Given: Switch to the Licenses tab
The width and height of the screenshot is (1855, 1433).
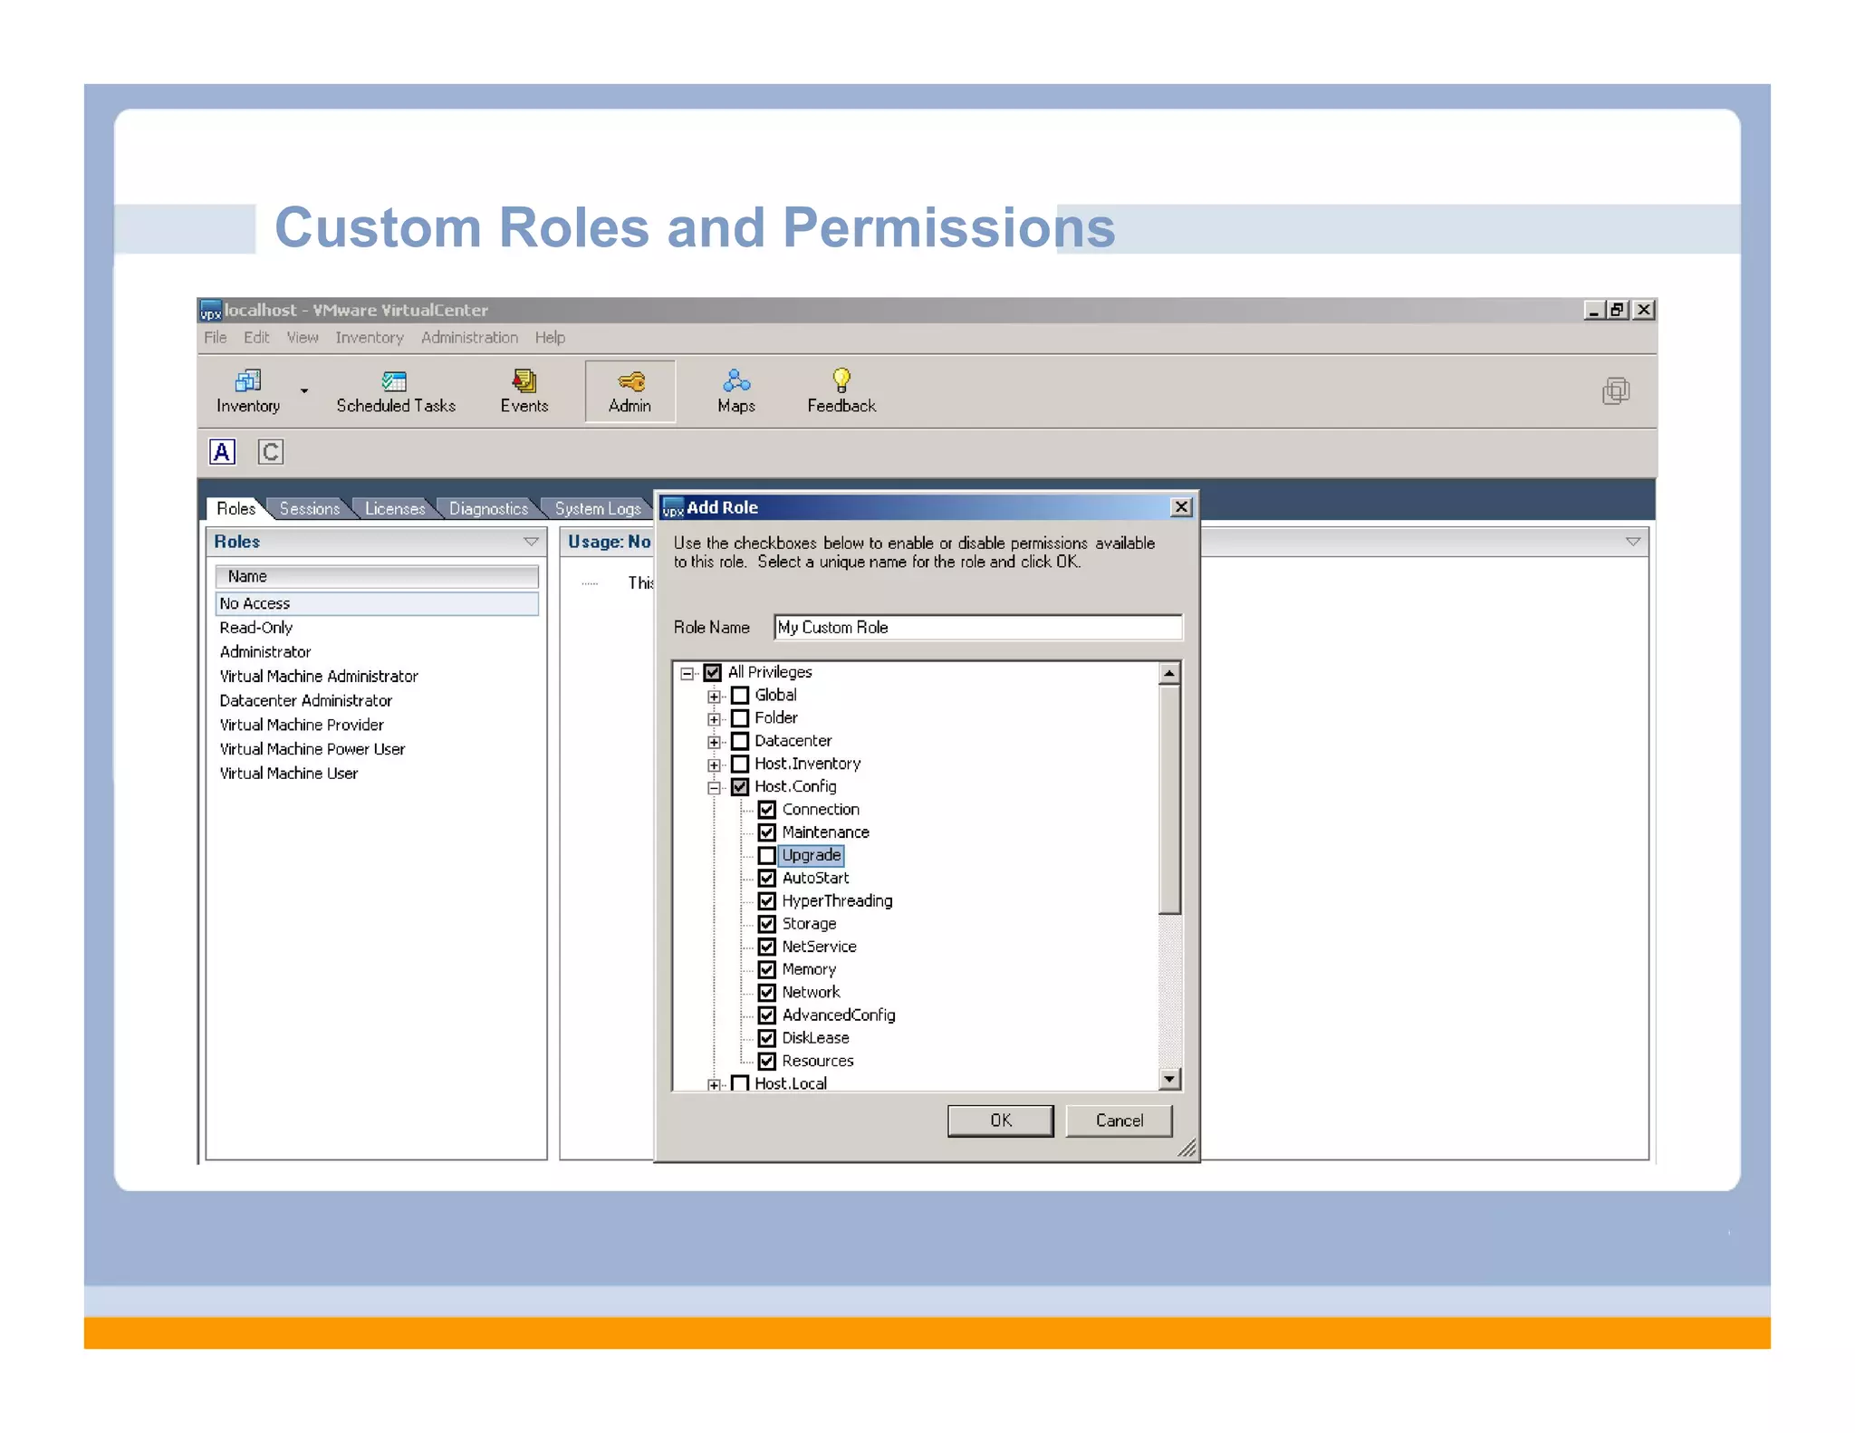Looking at the screenshot, I should [x=395, y=509].
